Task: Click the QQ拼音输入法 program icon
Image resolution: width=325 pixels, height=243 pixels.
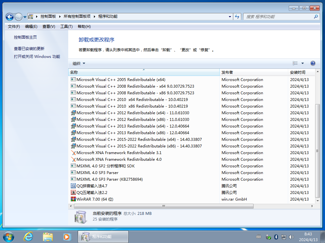Action: pyautogui.click(x=73, y=186)
